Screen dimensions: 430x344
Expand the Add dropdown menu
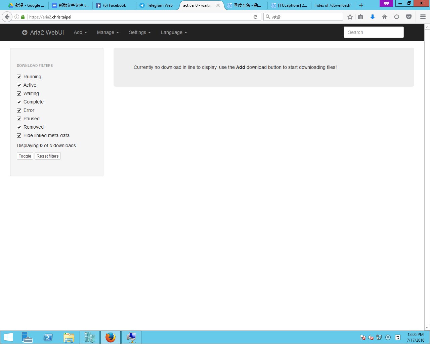pyautogui.click(x=80, y=32)
